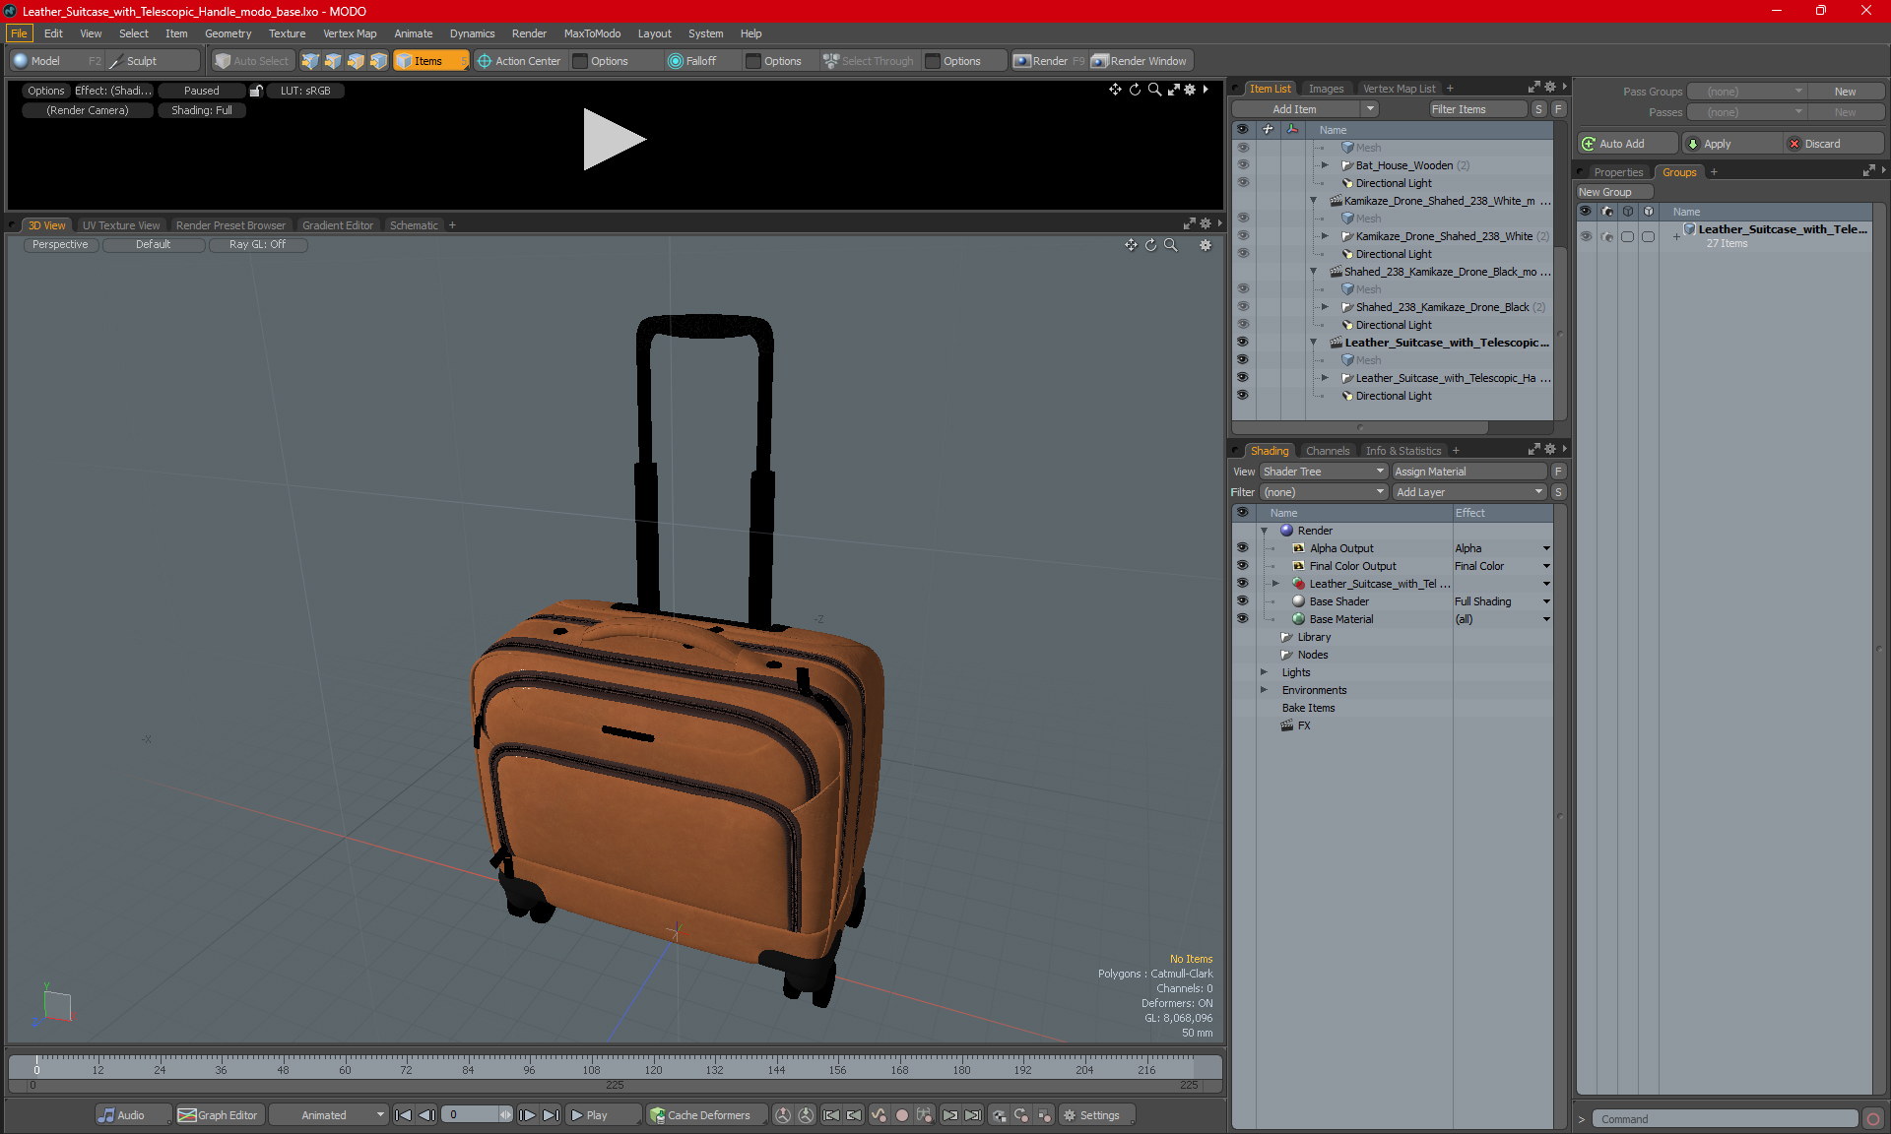This screenshot has height=1134, width=1891.
Task: Toggle eye for Shahed_238_Kamikaze_Drone_Black item
Action: [x=1242, y=307]
